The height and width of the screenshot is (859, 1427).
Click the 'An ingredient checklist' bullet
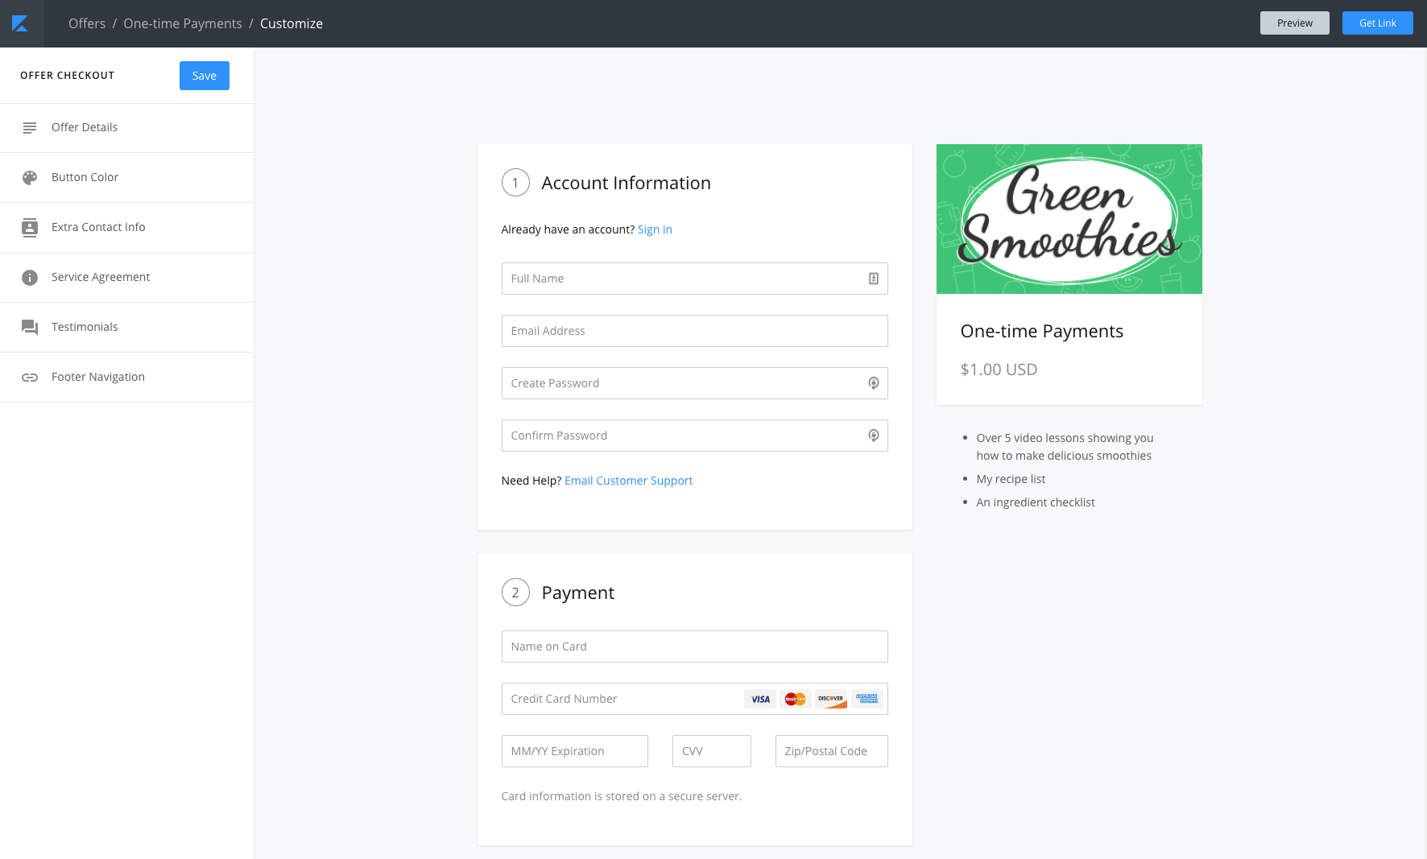click(1036, 502)
